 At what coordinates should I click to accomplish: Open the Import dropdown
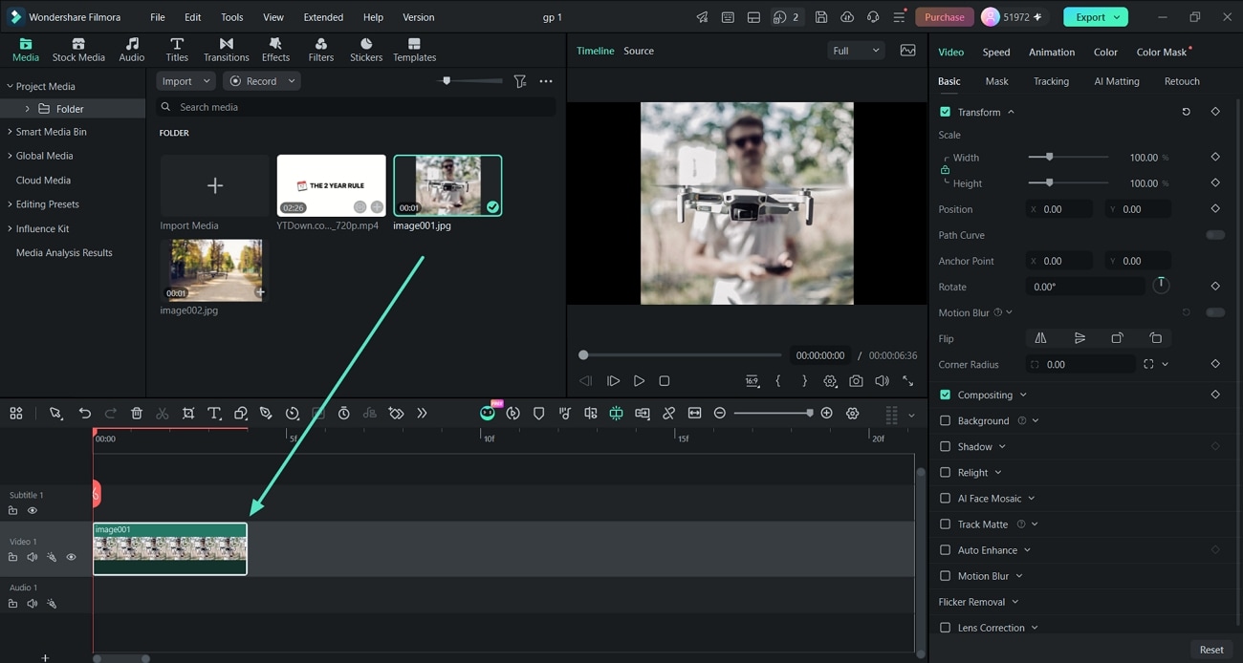coord(185,81)
